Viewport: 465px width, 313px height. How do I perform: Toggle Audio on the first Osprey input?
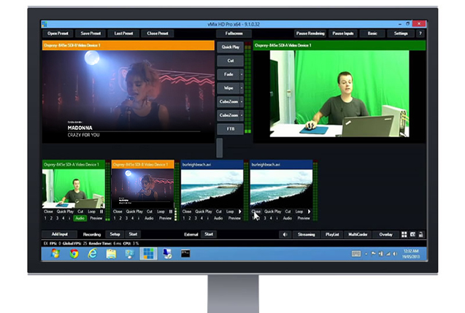80,218
